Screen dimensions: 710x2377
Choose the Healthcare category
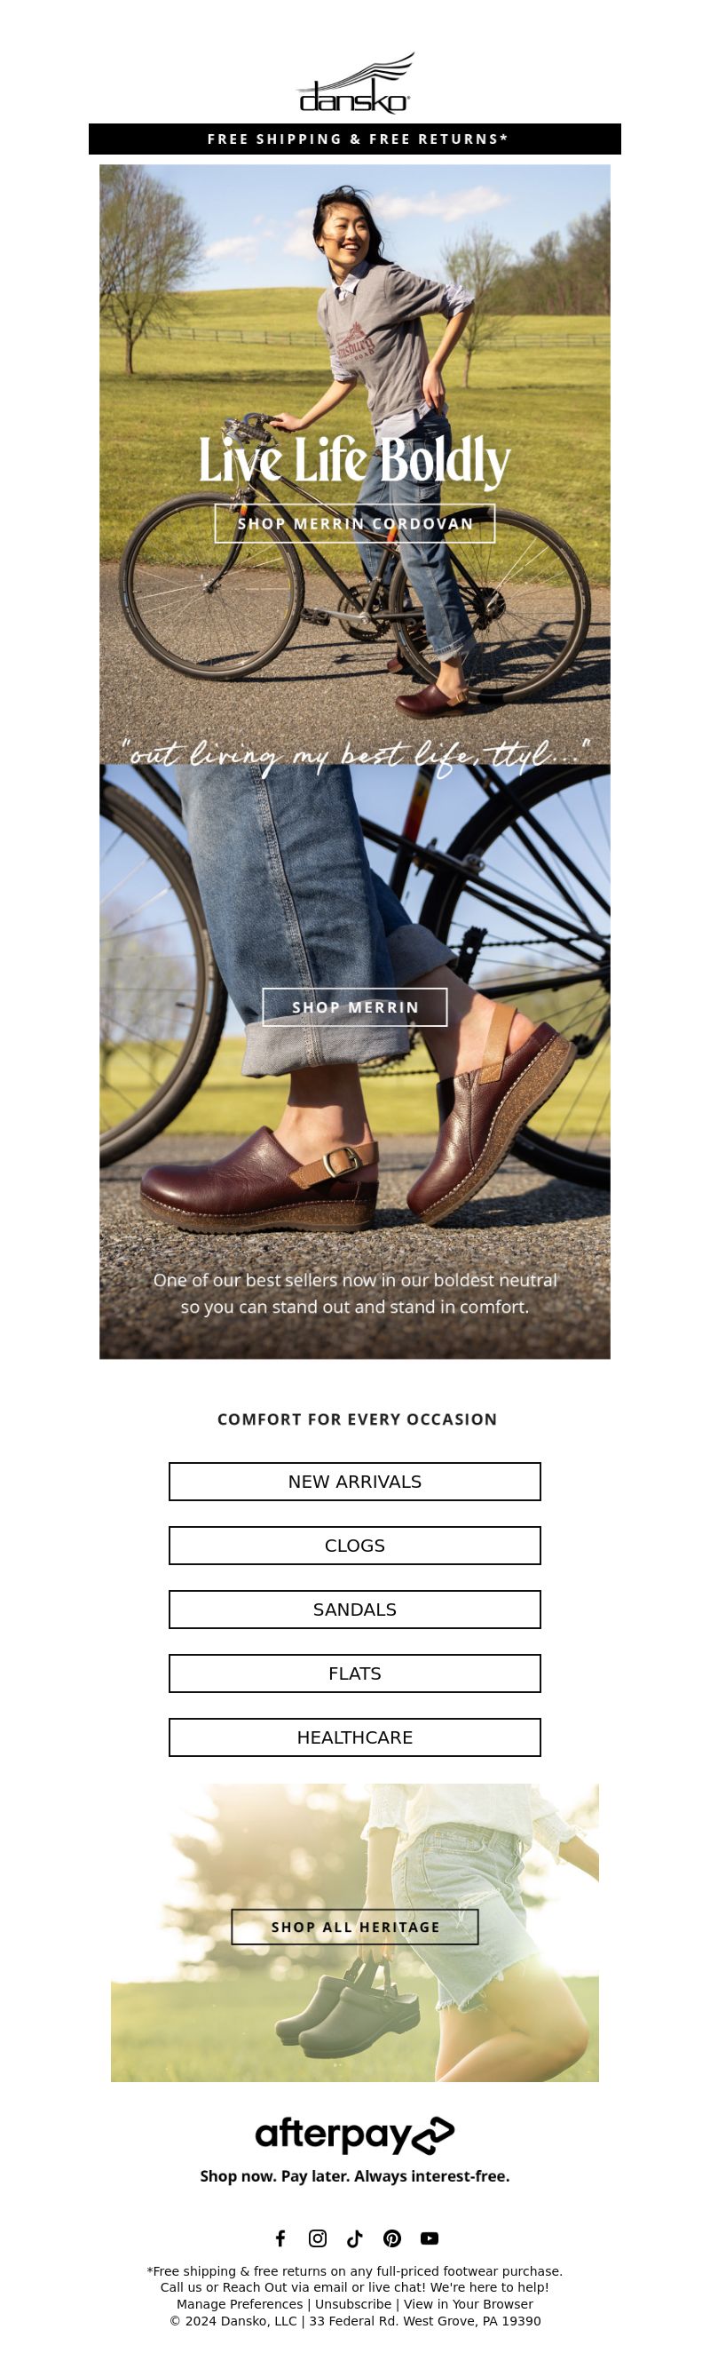point(355,1737)
